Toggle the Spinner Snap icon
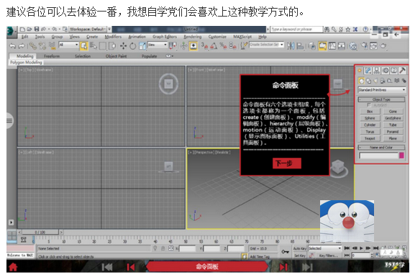Screen dimensions: 410x278 pyautogui.click(x=232, y=46)
